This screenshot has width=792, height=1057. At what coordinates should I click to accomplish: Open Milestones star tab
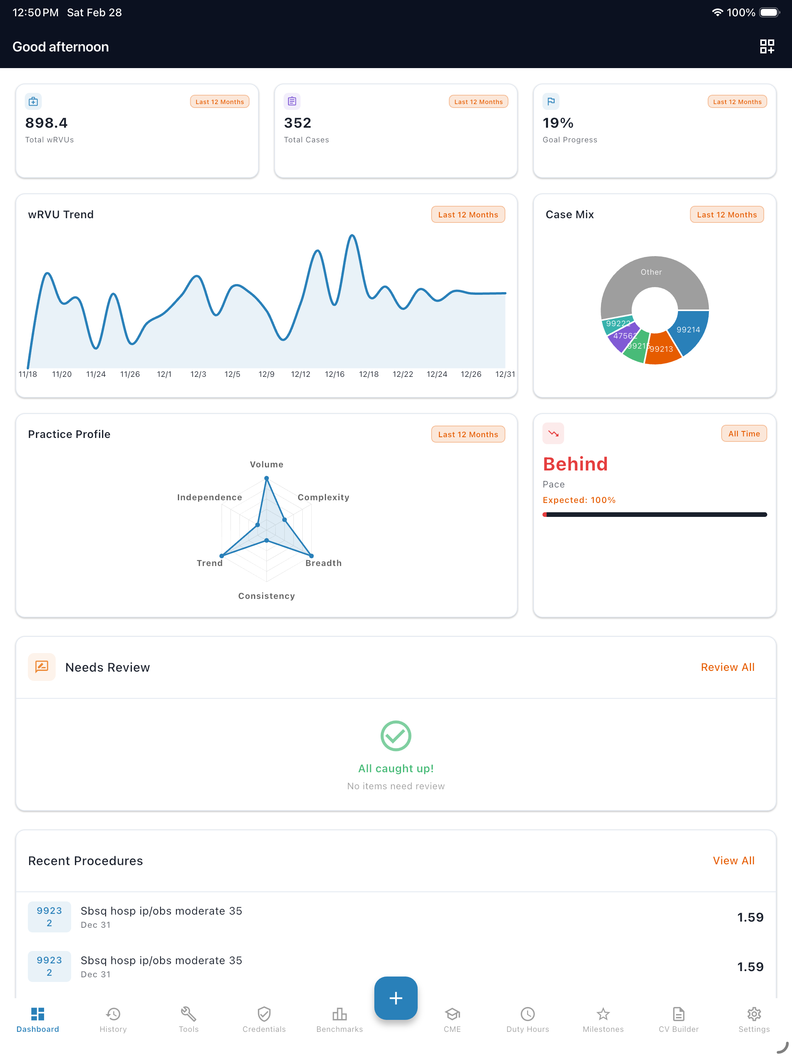coord(603,1019)
